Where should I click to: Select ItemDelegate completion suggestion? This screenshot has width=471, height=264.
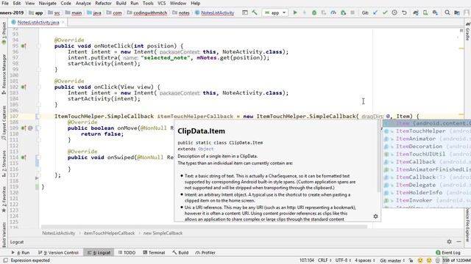click(x=427, y=185)
